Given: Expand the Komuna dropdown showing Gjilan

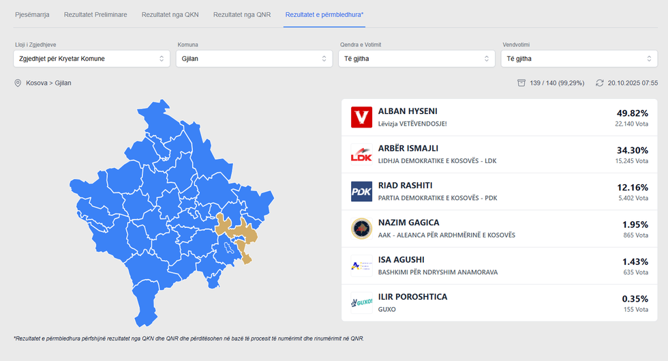Looking at the screenshot, I should click(x=254, y=59).
